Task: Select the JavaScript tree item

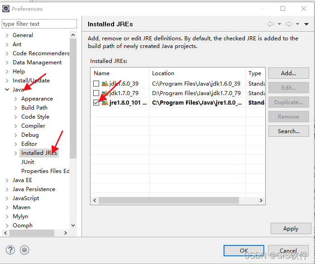Action: (26, 198)
